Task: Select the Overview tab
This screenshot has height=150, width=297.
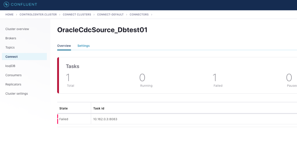Action: coord(64,46)
